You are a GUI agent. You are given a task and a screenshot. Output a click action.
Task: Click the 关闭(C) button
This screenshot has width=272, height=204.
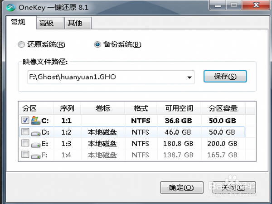click(234, 188)
